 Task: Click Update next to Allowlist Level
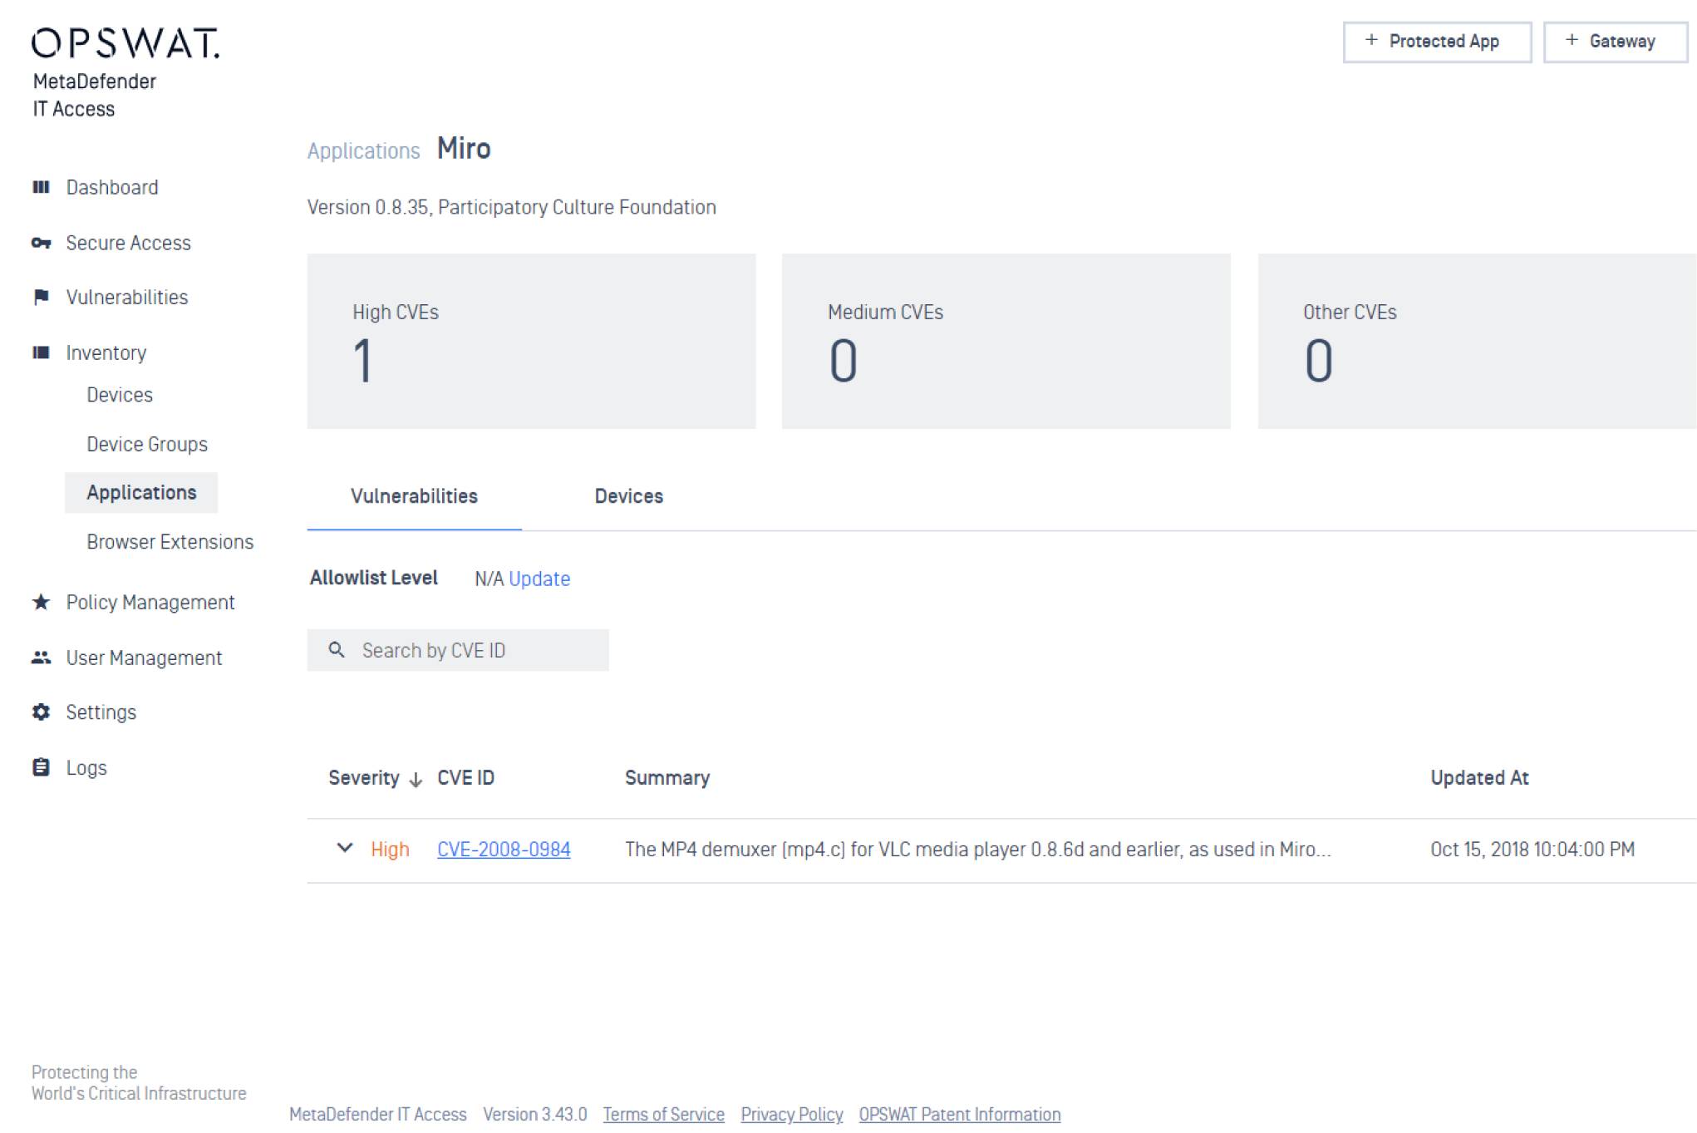pyautogui.click(x=539, y=579)
